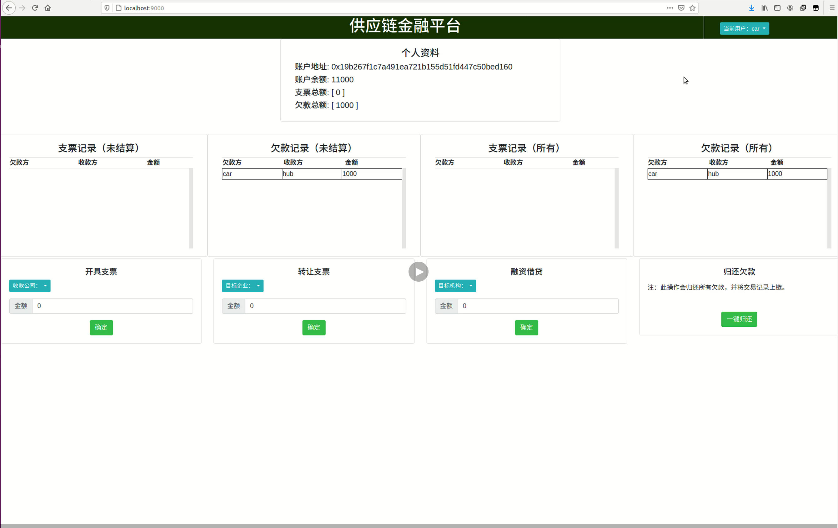Click the 欠款记录（未结算）table scrollbar
838x528 pixels.
[x=404, y=208]
